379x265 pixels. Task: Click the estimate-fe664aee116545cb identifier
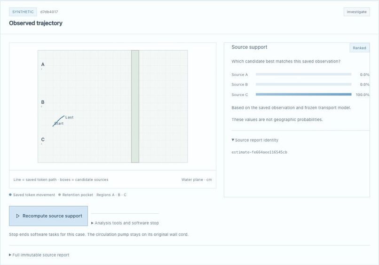(260, 152)
